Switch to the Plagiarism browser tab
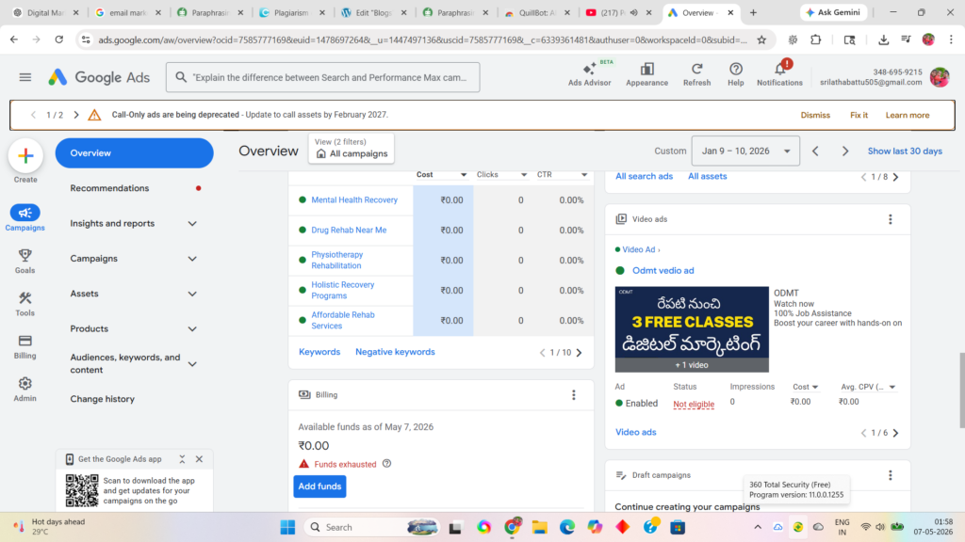Viewport: 965px width, 542px height. coord(292,12)
